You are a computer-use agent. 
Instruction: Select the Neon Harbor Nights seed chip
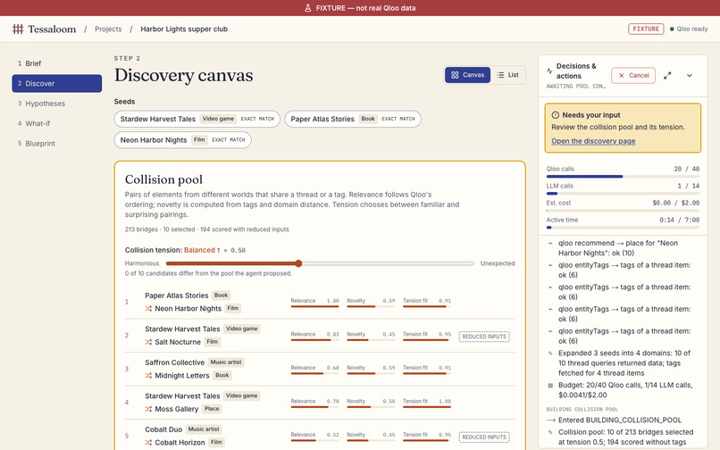click(x=182, y=140)
